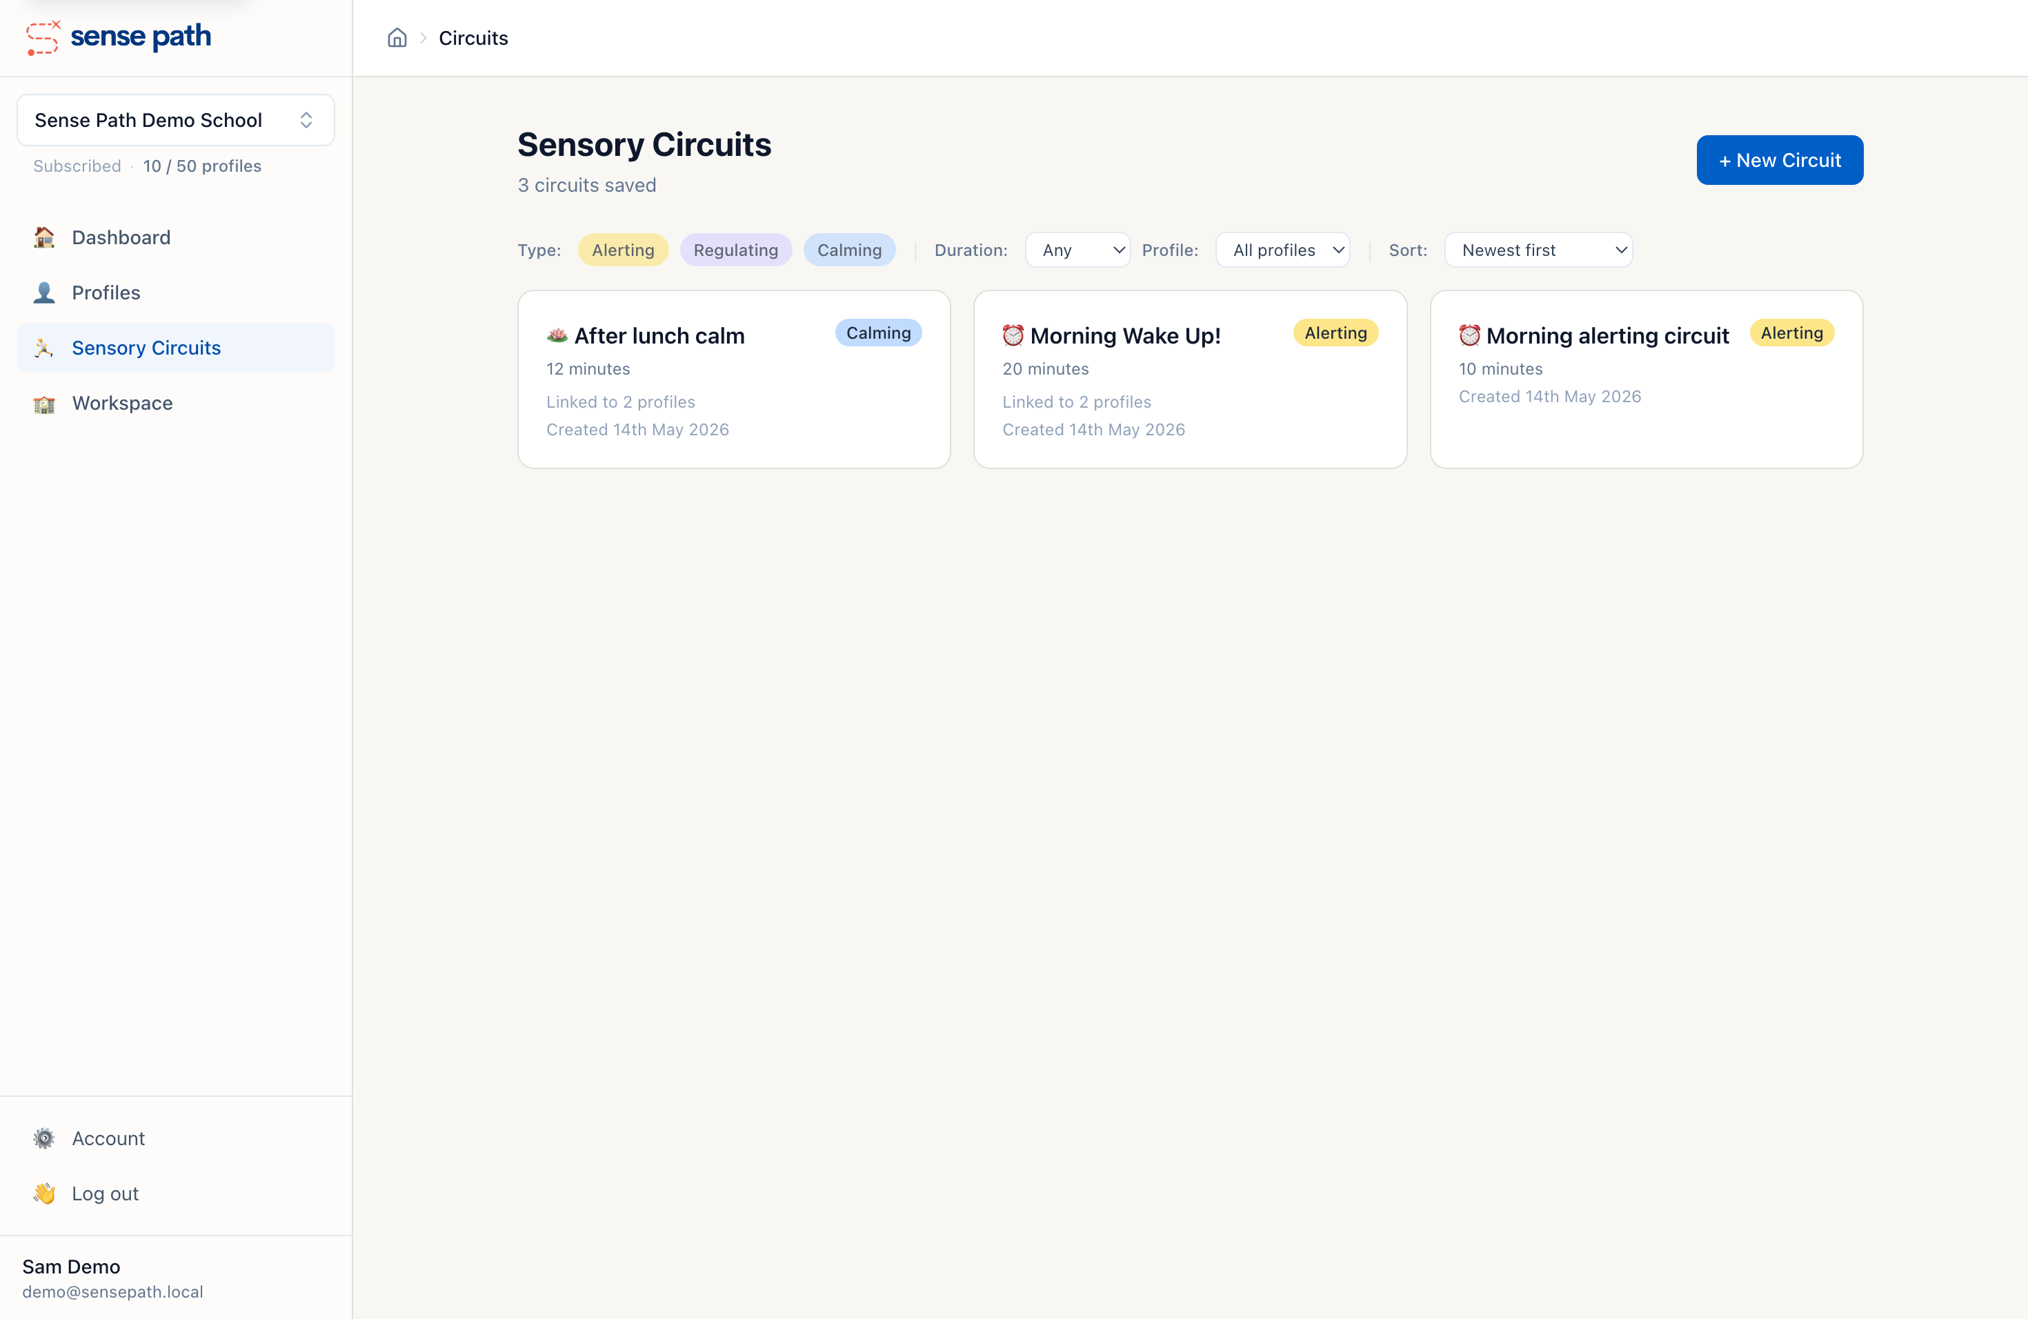The image size is (2028, 1319).
Task: Click the Sensory Circuits runner icon
Action: tap(44, 348)
